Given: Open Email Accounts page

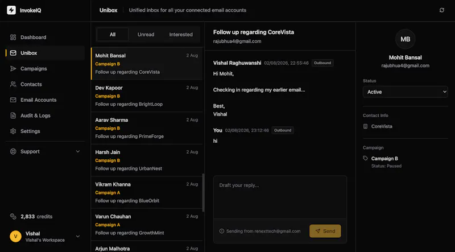Looking at the screenshot, I should 45,100.
